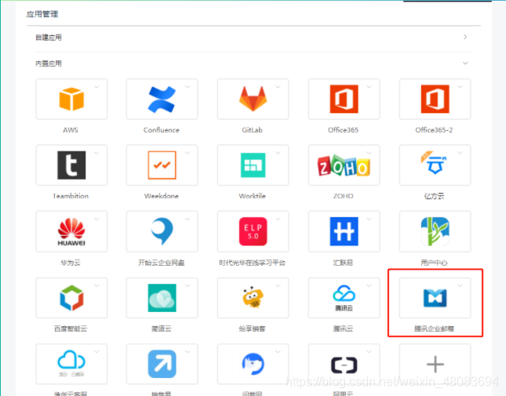Click the ZOHO logo app icon
This screenshot has height=396, width=506.
coord(344,165)
